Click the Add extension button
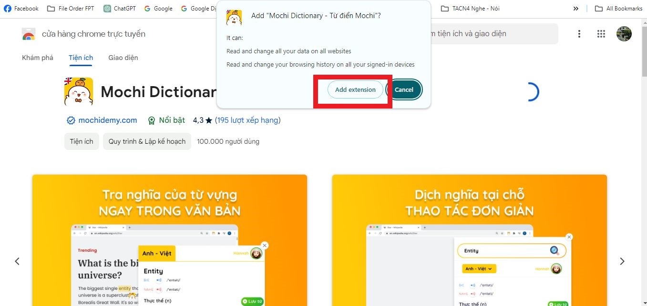This screenshot has height=306, width=647. [355, 89]
